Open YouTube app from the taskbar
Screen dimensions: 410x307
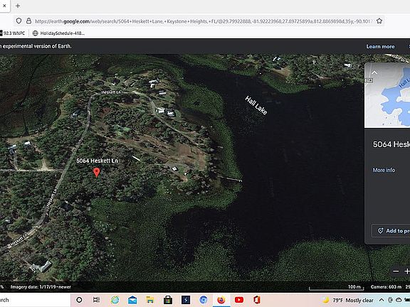[x=239, y=300]
